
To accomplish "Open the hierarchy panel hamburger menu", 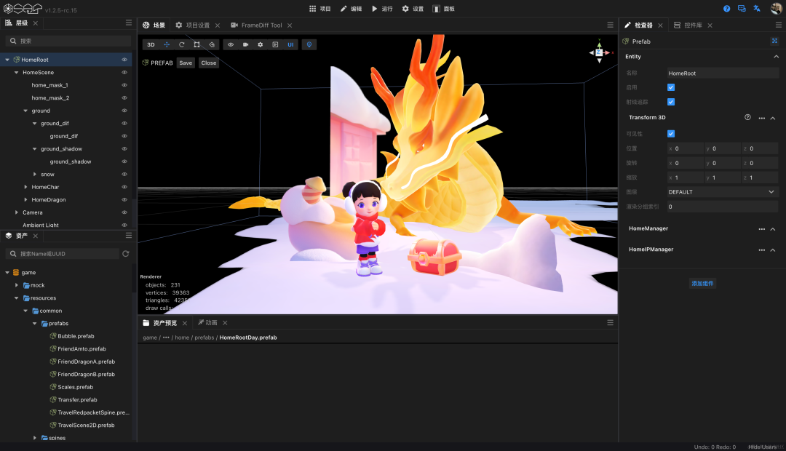I will pyautogui.click(x=129, y=23).
